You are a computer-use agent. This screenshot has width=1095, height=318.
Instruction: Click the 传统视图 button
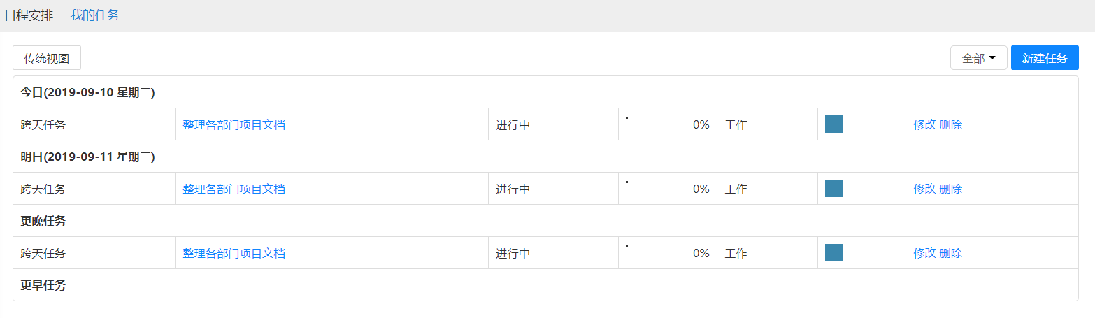coord(47,58)
